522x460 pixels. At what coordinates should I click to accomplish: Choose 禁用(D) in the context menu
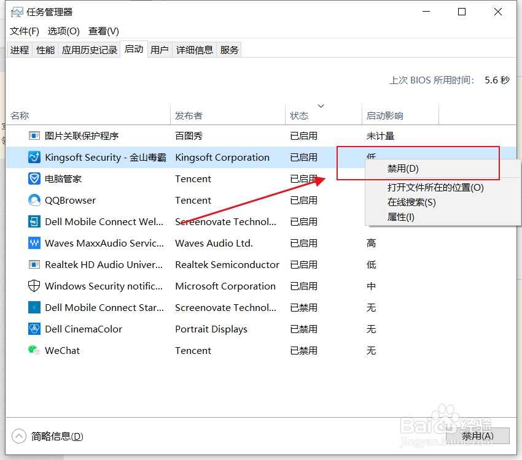403,169
